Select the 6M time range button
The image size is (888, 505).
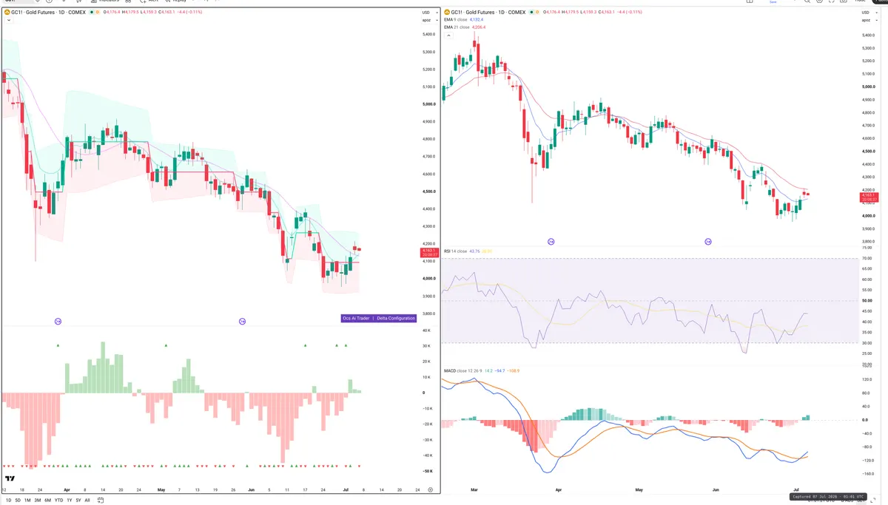click(x=47, y=500)
